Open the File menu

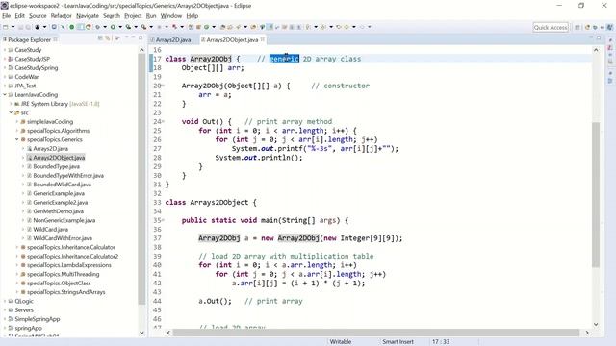click(7, 16)
